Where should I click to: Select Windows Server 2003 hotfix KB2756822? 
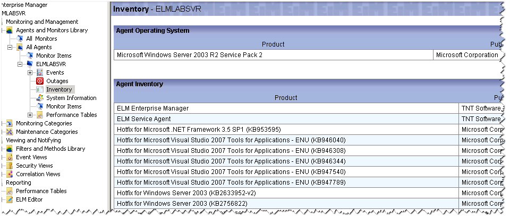[x=286, y=204]
